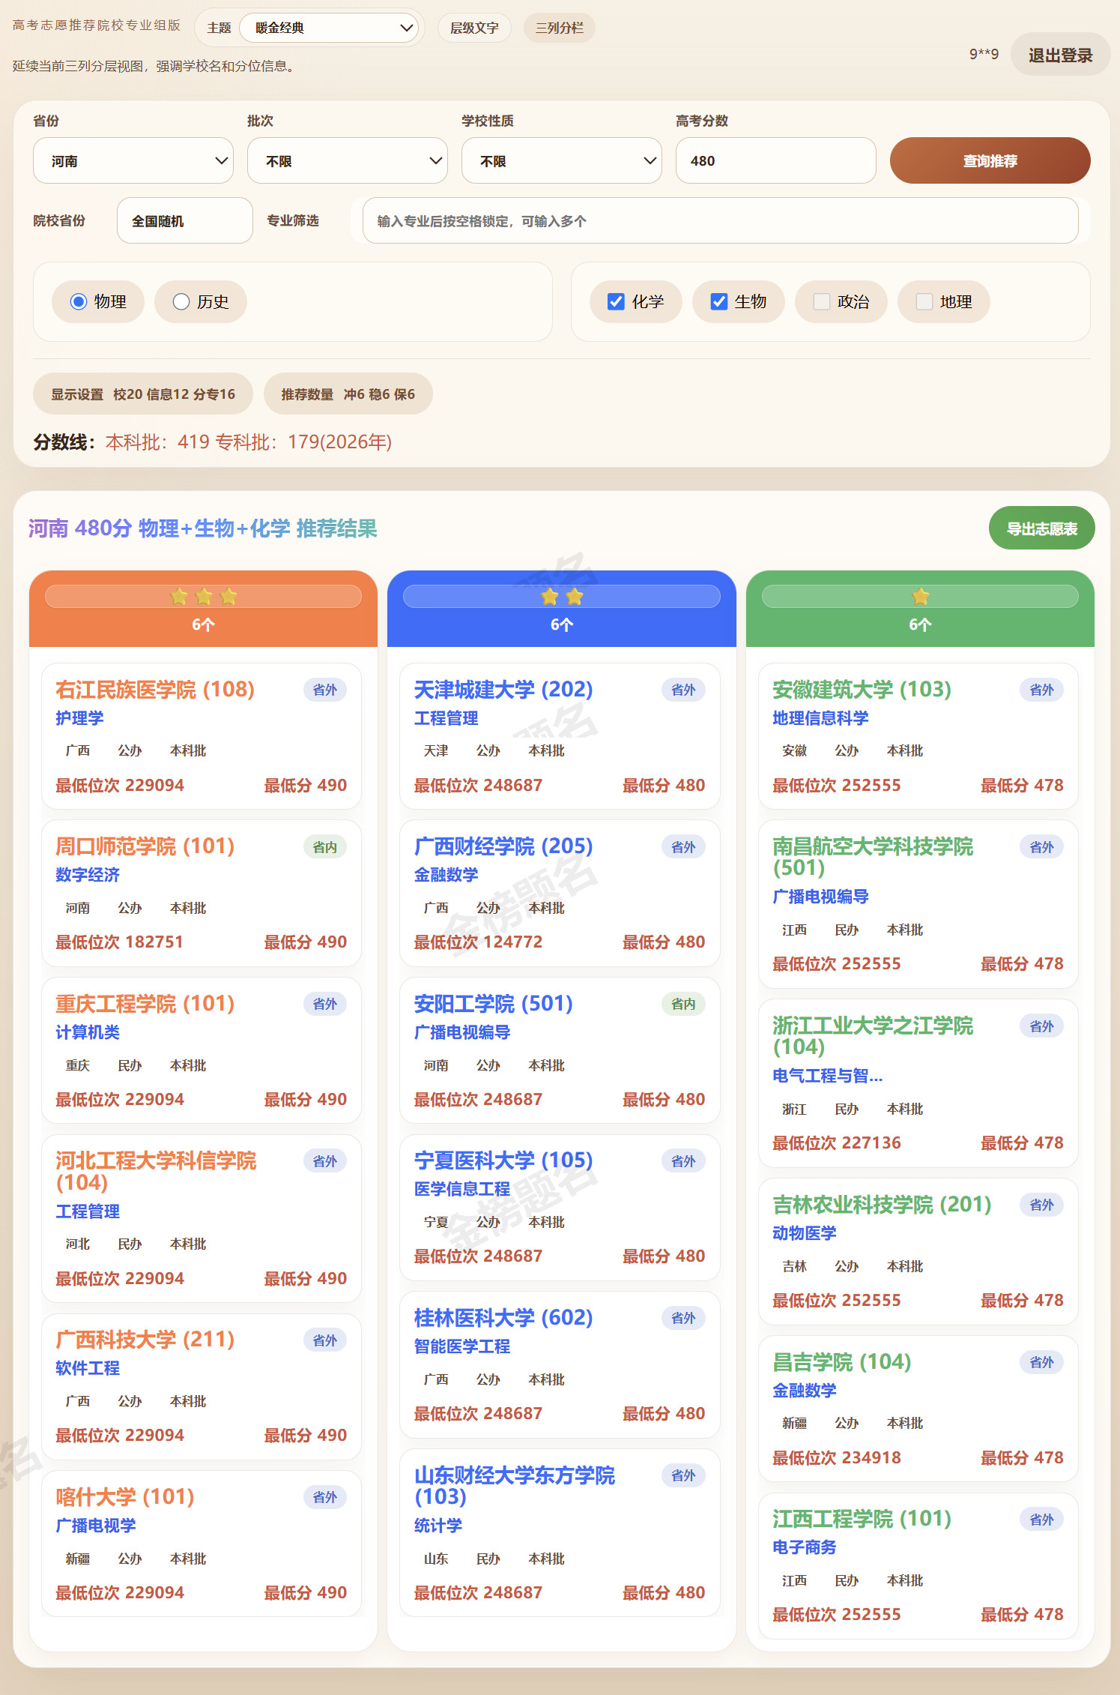This screenshot has height=1695, width=1120.
Task: Click the one-star green column header
Action: pos(920,609)
